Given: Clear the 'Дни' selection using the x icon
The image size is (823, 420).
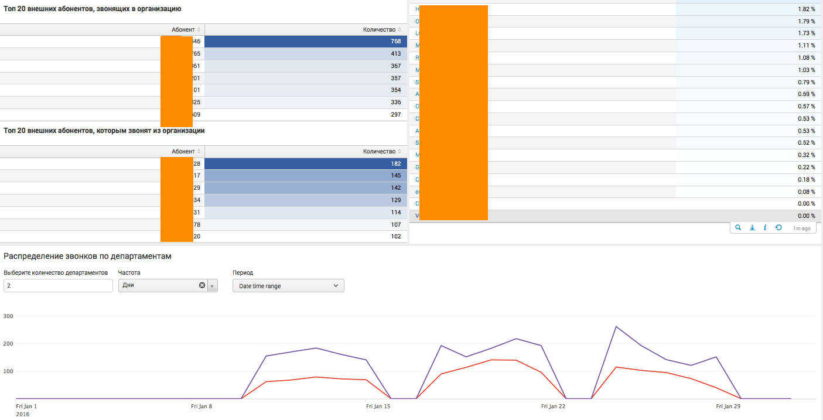Looking at the screenshot, I should [x=202, y=285].
